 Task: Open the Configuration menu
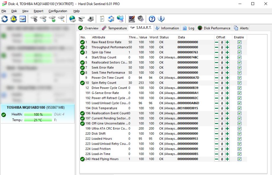click(x=58, y=11)
